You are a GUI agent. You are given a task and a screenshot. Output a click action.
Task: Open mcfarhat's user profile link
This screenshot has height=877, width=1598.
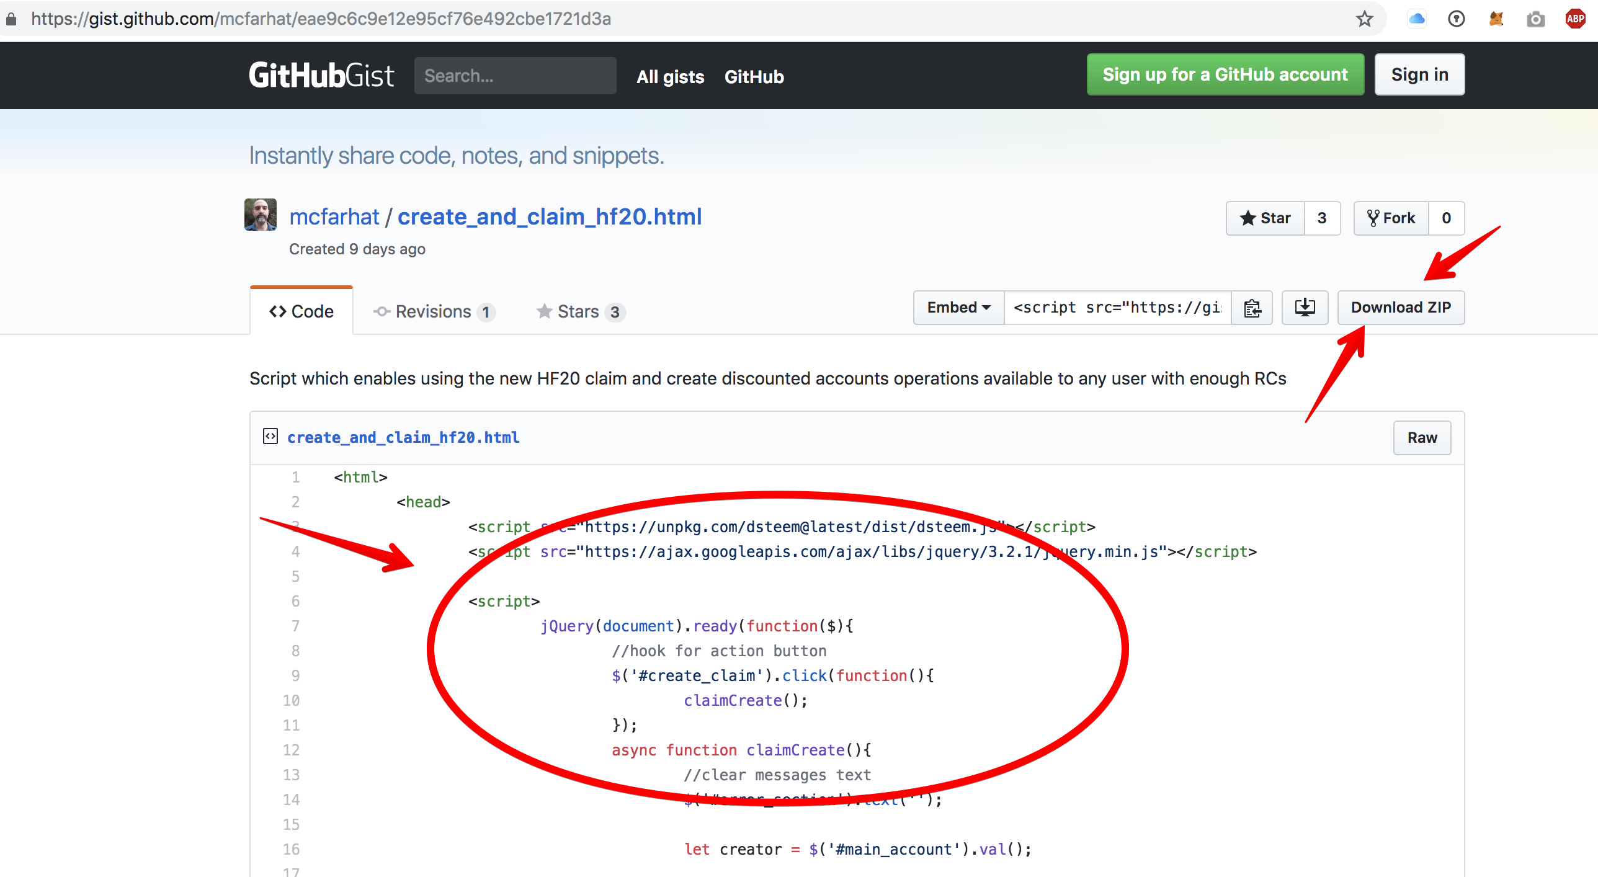(334, 216)
